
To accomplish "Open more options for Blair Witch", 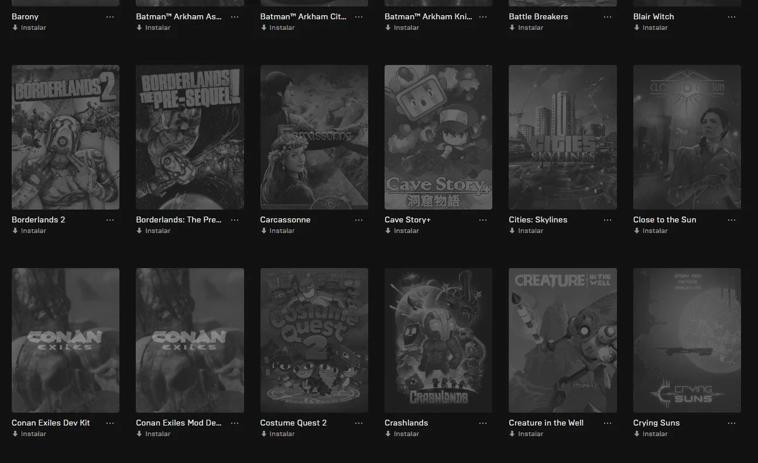I will pyautogui.click(x=732, y=17).
